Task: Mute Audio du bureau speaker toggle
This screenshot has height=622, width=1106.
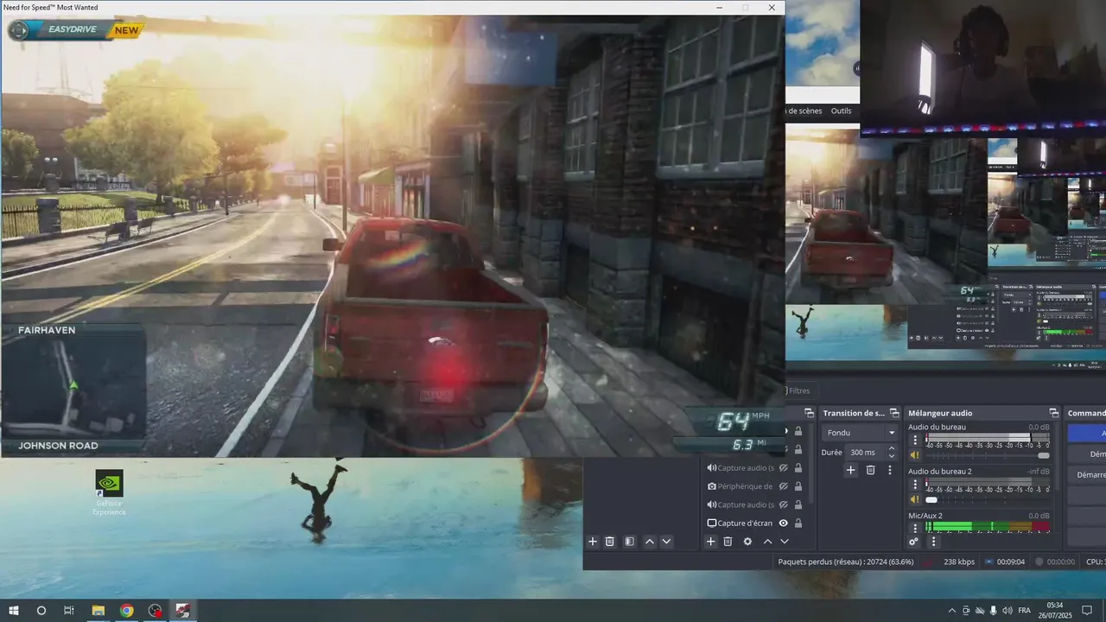Action: pos(915,455)
